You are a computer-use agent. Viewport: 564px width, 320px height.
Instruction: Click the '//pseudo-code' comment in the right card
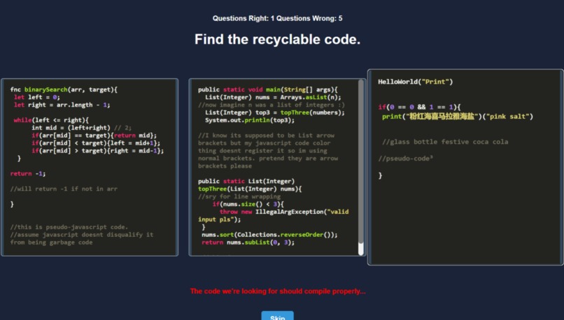(x=405, y=159)
